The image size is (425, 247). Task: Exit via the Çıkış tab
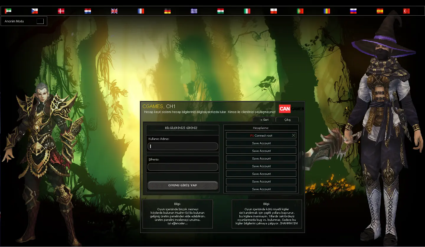tap(287, 120)
